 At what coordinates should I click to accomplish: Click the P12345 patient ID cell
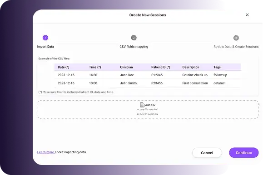click(x=157, y=75)
